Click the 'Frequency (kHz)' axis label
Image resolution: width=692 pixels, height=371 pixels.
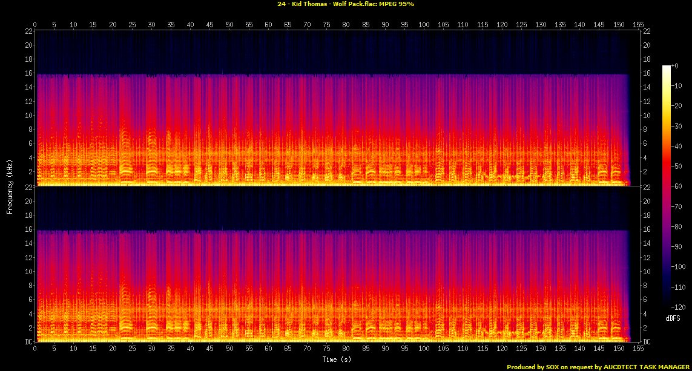click(x=10, y=185)
